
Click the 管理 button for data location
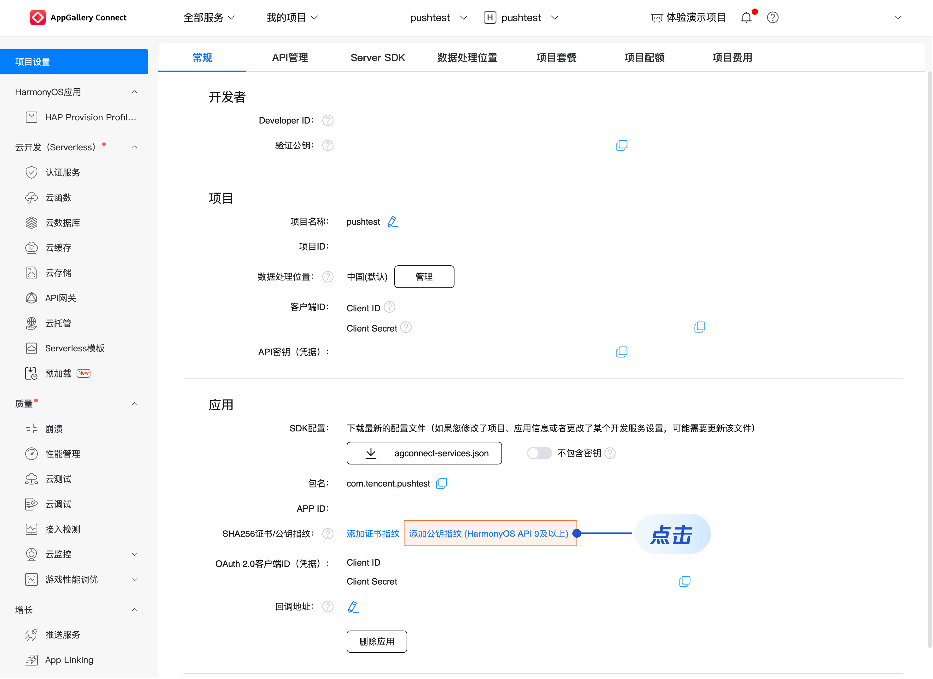(424, 277)
